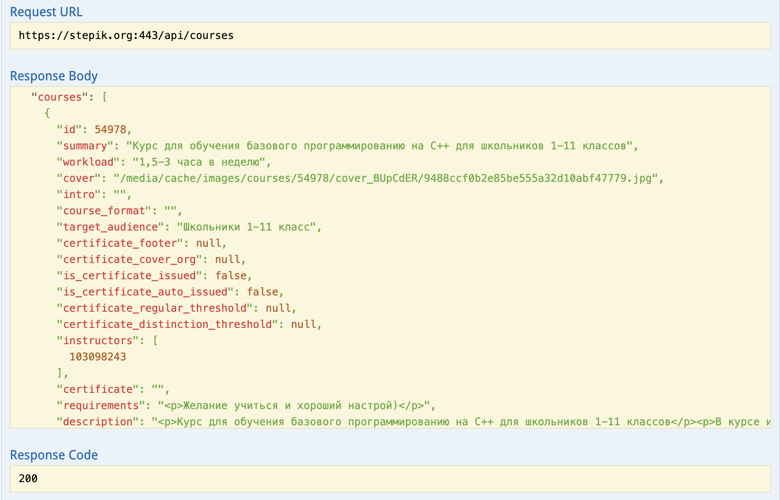This screenshot has width=780, height=500.
Task: Click the id value 54978
Action: (110, 130)
